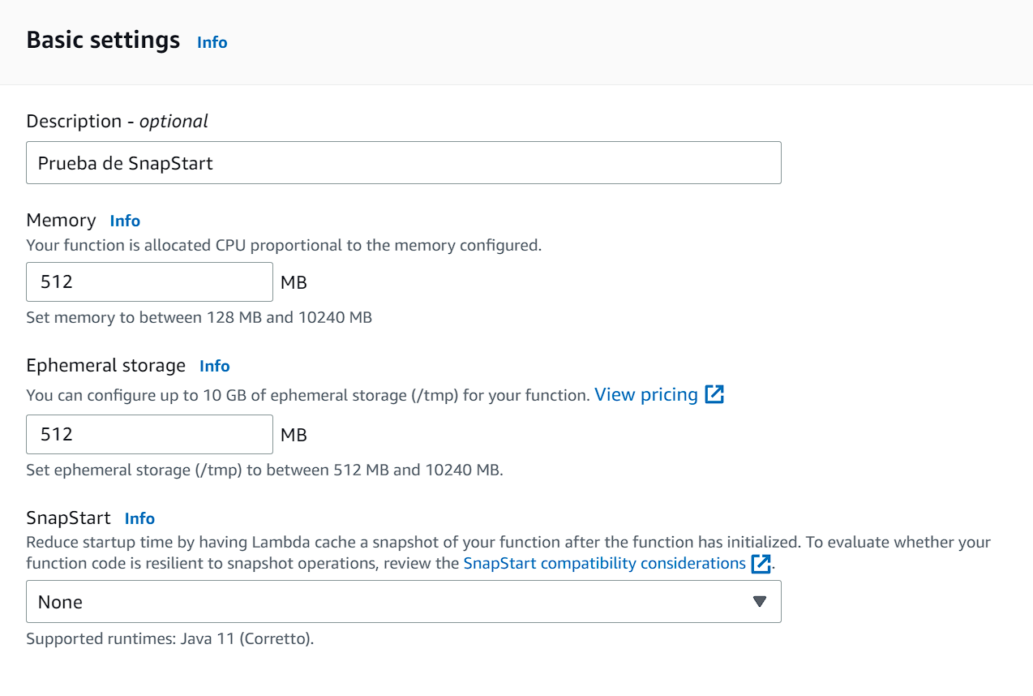This screenshot has width=1033, height=696.
Task: Click the Memory field label
Action: click(61, 220)
